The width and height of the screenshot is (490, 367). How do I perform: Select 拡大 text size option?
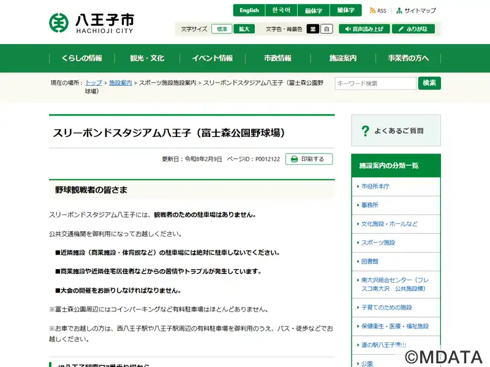click(x=244, y=29)
